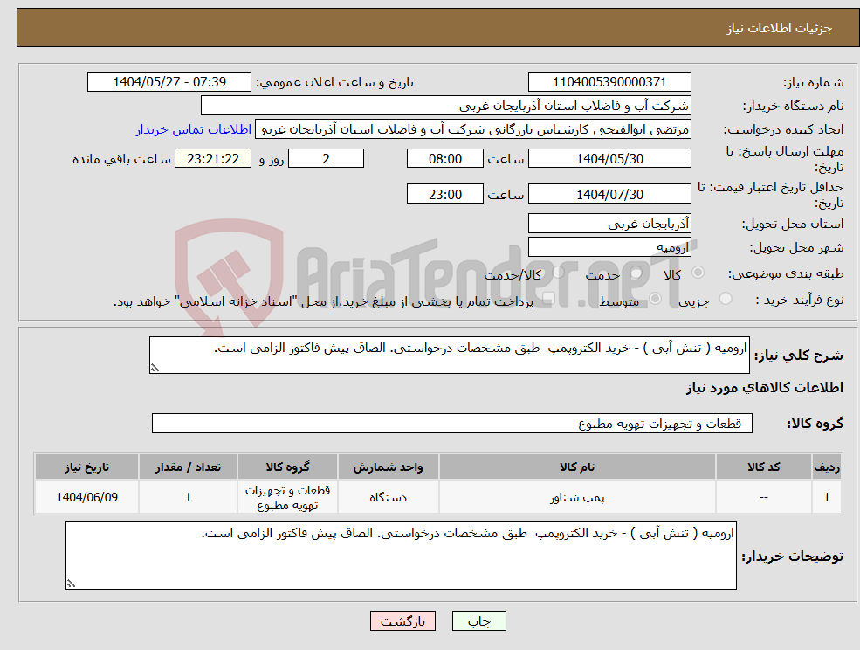860x650 pixels.
Task: Click the تعداد / مقدار column header
Action: (188, 467)
